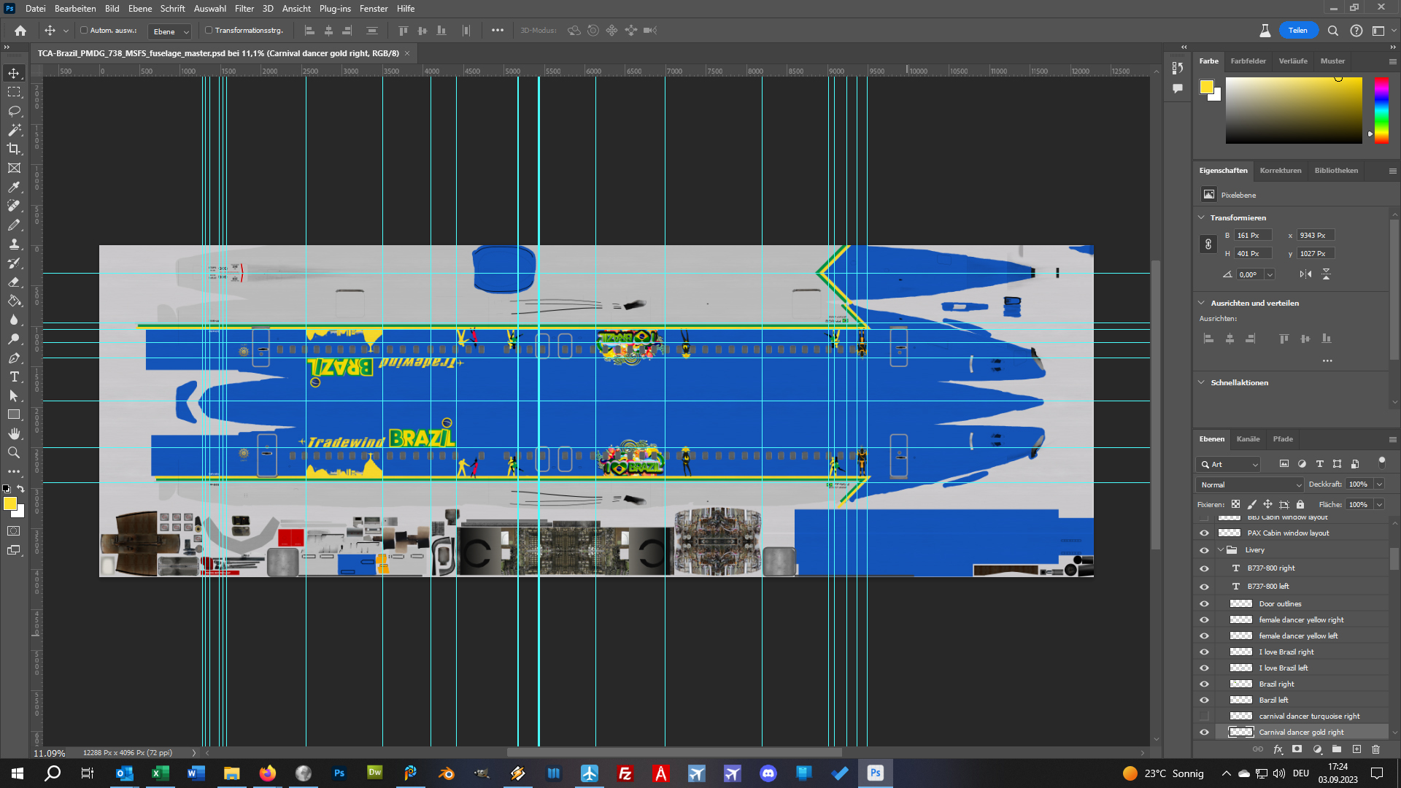This screenshot has width=1401, height=788.
Task: Open Firefox from the taskbar
Action: pyautogui.click(x=267, y=773)
